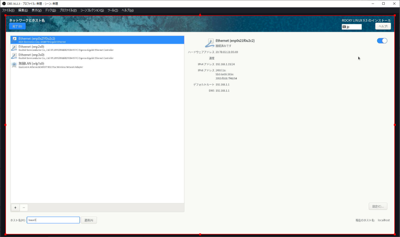Open the 設定(C)... configure button

[x=378, y=206]
